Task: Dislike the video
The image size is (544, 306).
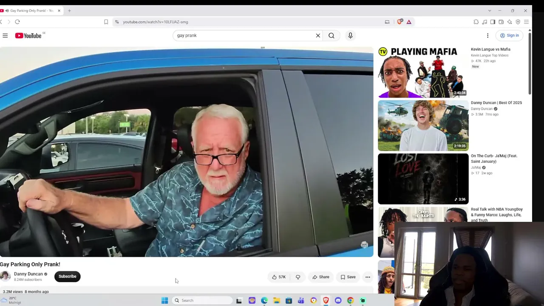Action: [298, 277]
